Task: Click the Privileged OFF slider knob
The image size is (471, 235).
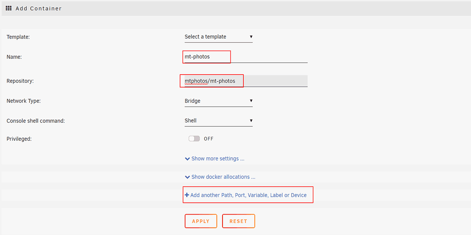Action: click(x=192, y=138)
